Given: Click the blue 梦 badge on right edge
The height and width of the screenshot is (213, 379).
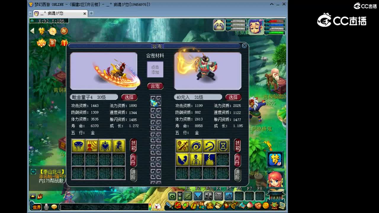Looking at the screenshot, I should pos(276,160).
